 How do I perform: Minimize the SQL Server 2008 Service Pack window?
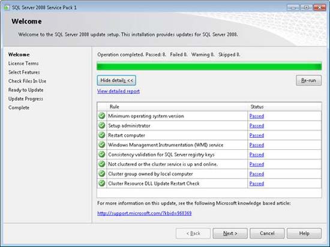click(293, 8)
